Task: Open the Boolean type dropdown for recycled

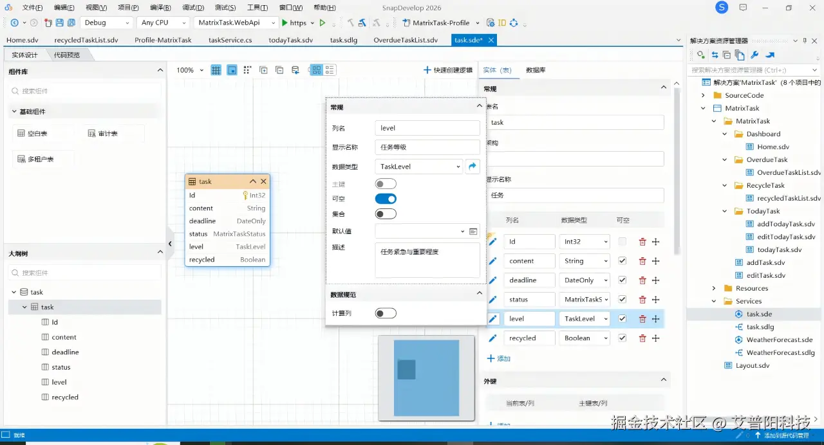Action: pos(585,338)
